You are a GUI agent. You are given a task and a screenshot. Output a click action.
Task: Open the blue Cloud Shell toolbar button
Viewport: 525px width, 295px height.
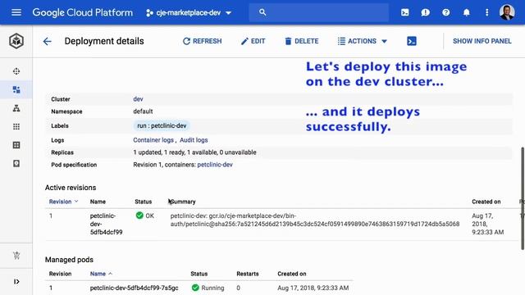[x=412, y=41]
